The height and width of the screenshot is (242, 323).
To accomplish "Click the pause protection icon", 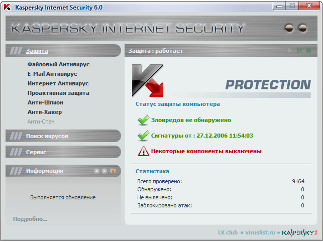I will [x=299, y=51].
